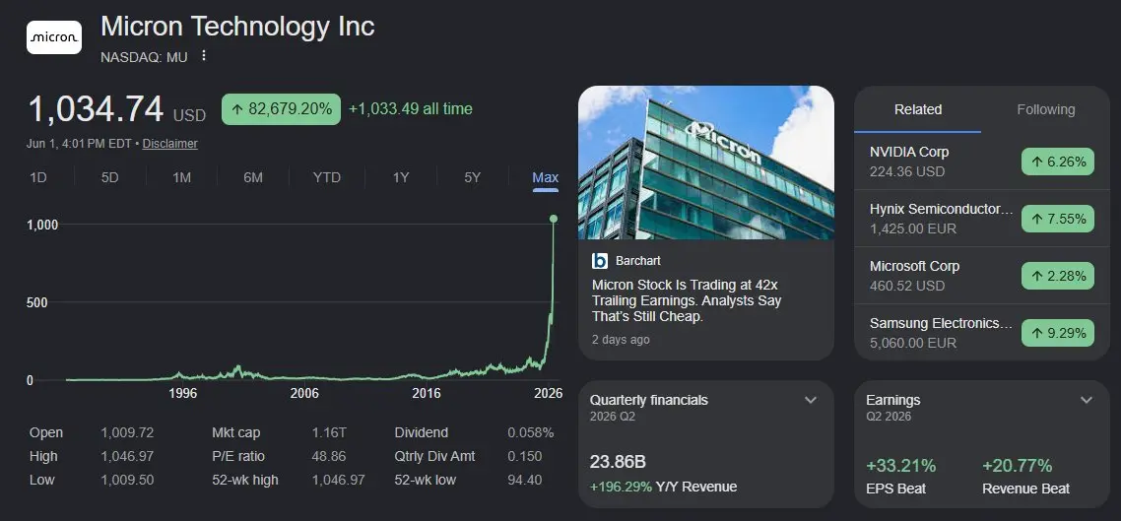Switch chart range to 5Y
1121x521 pixels.
[x=473, y=177]
